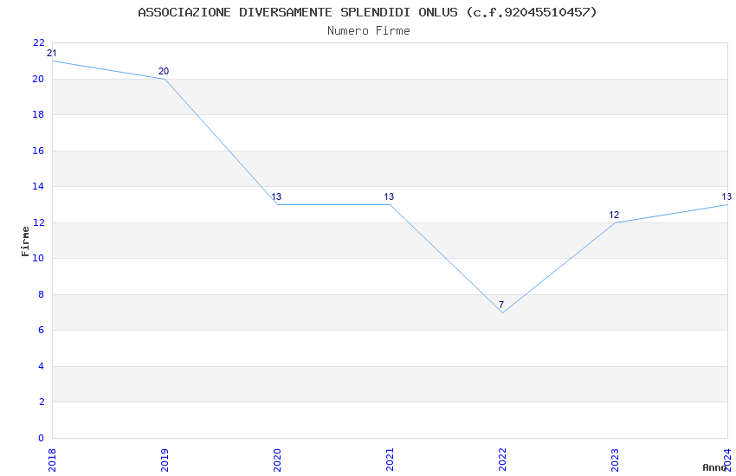This screenshot has height=476, width=736.
Task: Select the 2020 year label
Action: (277, 460)
